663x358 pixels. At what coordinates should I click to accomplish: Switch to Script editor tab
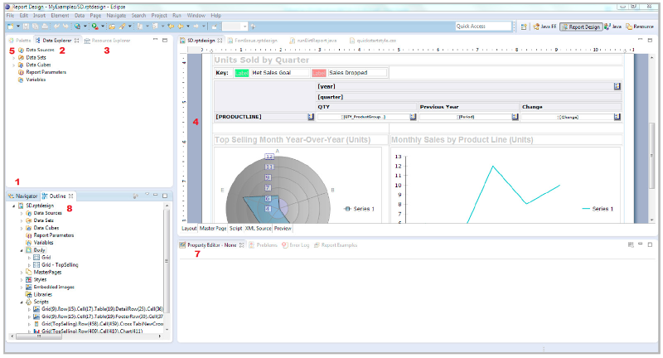tap(235, 228)
